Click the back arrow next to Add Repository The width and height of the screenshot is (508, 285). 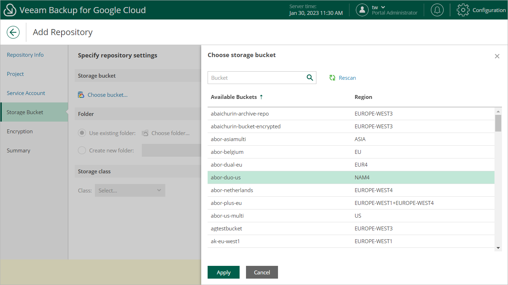pos(13,33)
